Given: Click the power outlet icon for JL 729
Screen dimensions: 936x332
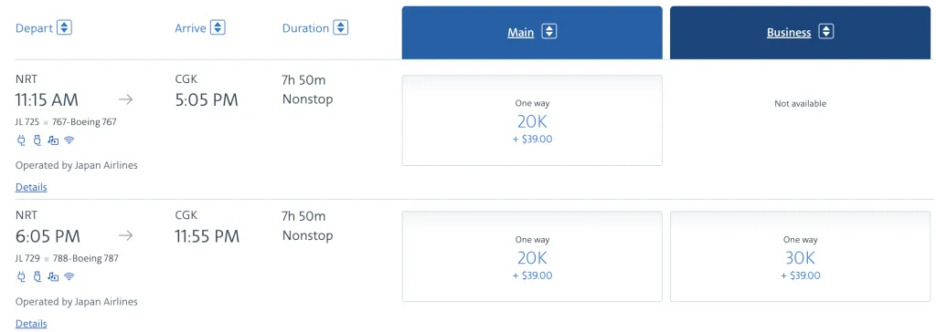Looking at the screenshot, I should pos(21,276).
